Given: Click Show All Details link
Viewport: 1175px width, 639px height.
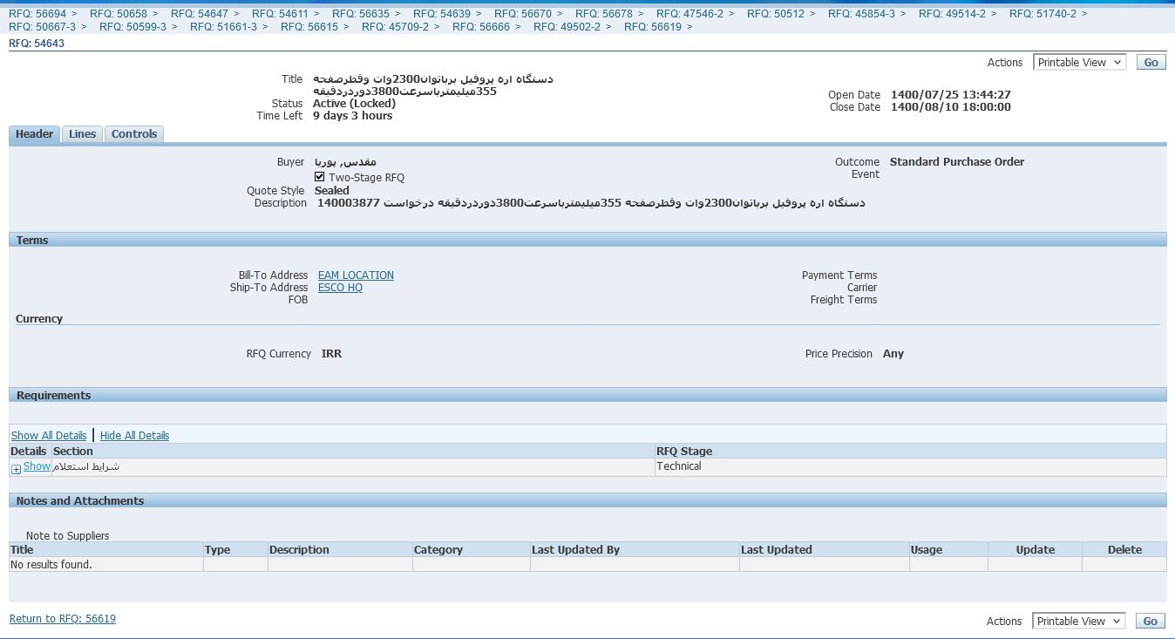Looking at the screenshot, I should (x=49, y=436).
